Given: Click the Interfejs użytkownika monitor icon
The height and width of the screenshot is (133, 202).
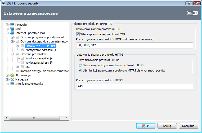Looking at the screenshot, I should click(x=12, y=84).
